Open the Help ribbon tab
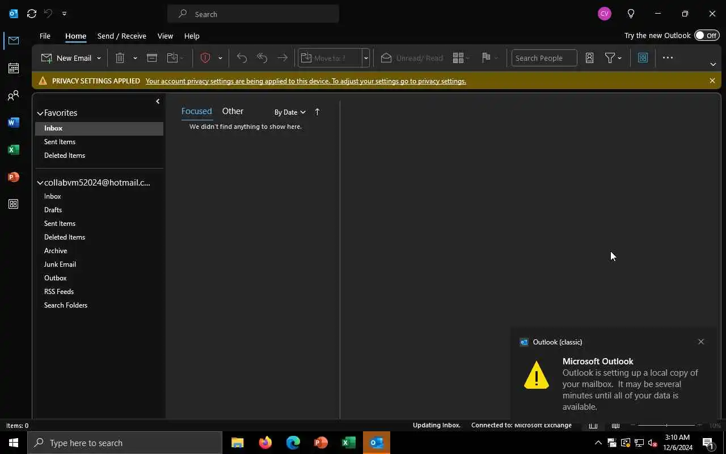This screenshot has height=454, width=726. pos(192,36)
